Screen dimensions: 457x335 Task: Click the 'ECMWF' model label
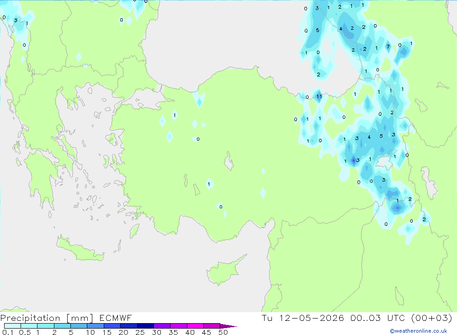[116, 318]
